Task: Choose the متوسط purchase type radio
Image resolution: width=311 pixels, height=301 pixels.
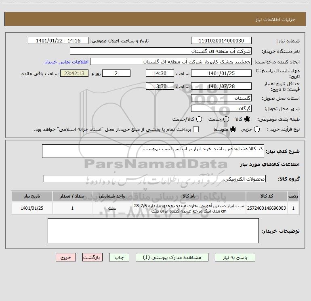Action: pyautogui.click(x=233, y=129)
